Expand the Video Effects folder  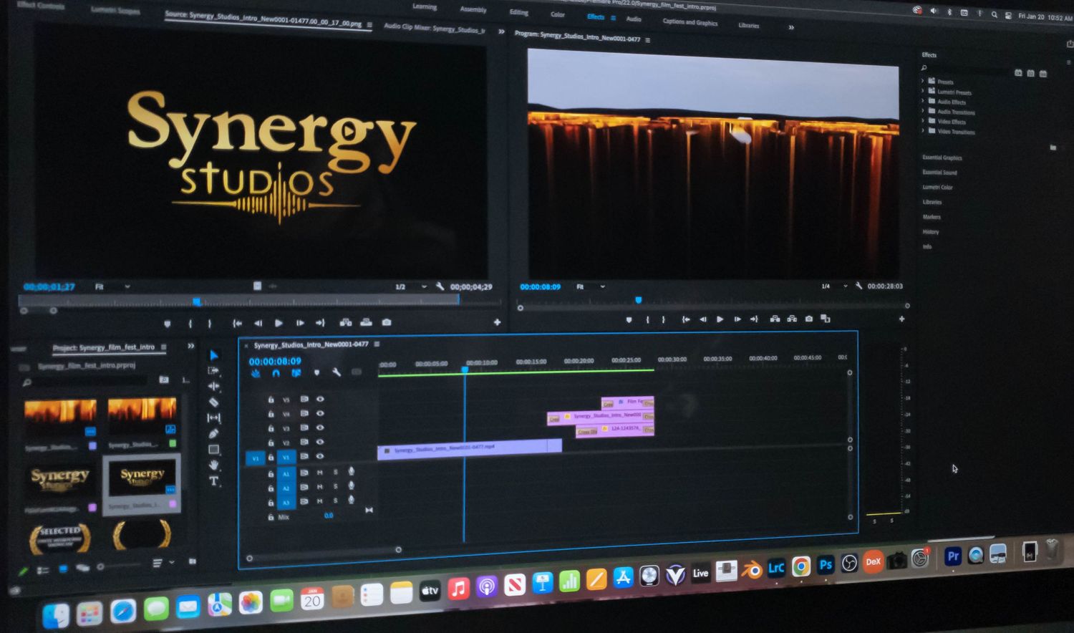(x=923, y=121)
